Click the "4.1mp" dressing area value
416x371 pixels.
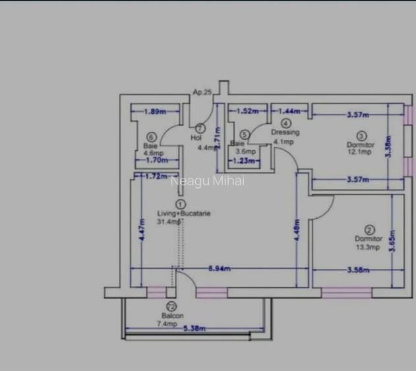pyautogui.click(x=283, y=142)
